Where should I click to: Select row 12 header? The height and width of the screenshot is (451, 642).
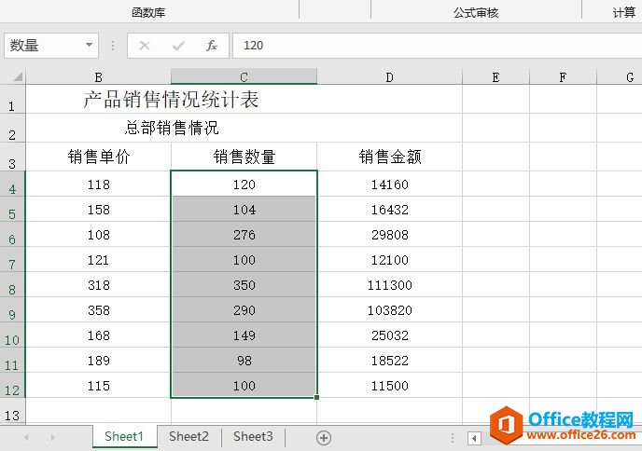point(12,385)
